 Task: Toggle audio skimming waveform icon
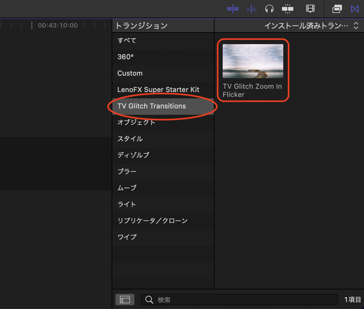pyautogui.click(x=251, y=9)
